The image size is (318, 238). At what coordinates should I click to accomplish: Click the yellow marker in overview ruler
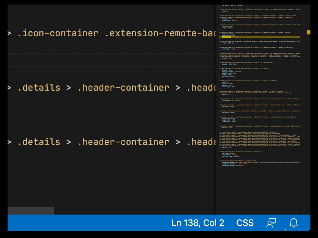[x=309, y=32]
